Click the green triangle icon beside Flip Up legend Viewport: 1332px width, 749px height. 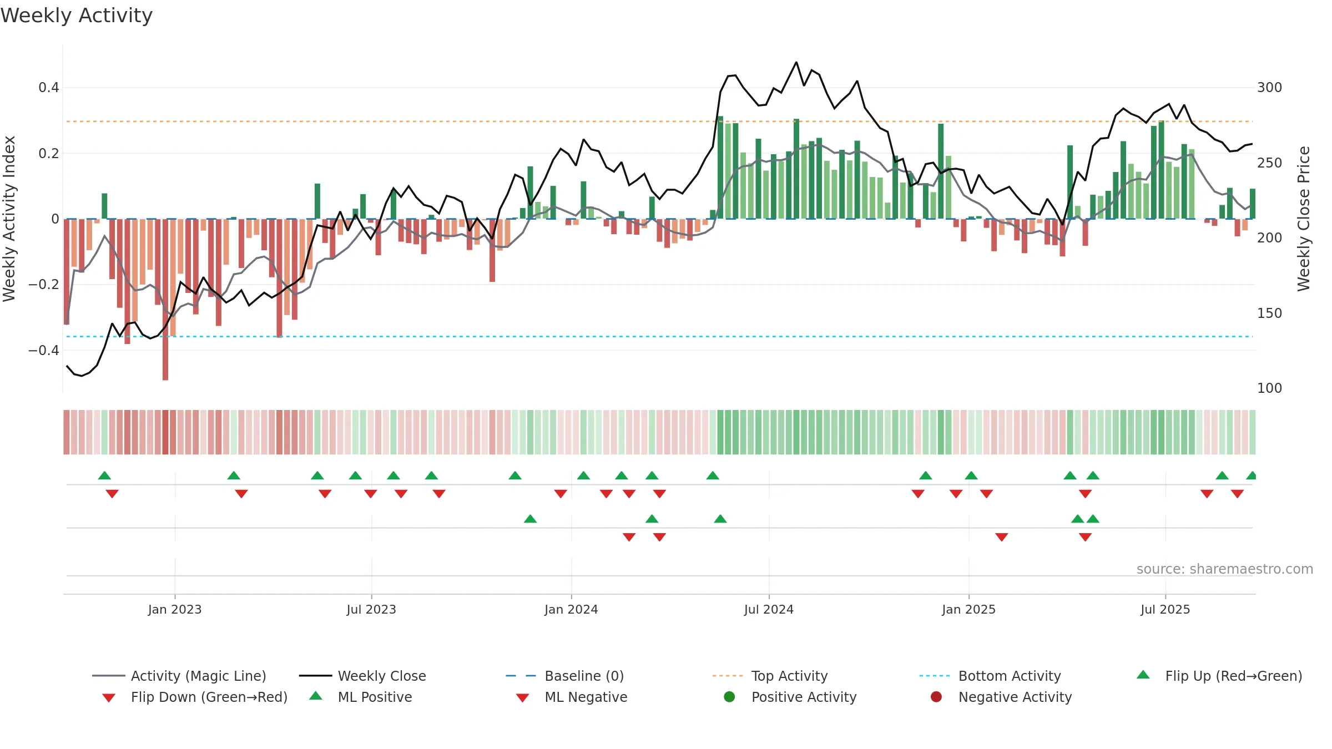click(1143, 675)
